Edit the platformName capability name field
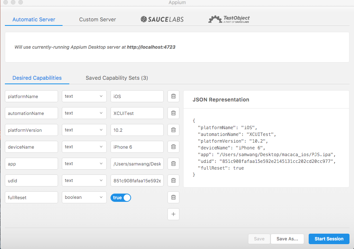This screenshot has height=249, width=354. (31, 96)
